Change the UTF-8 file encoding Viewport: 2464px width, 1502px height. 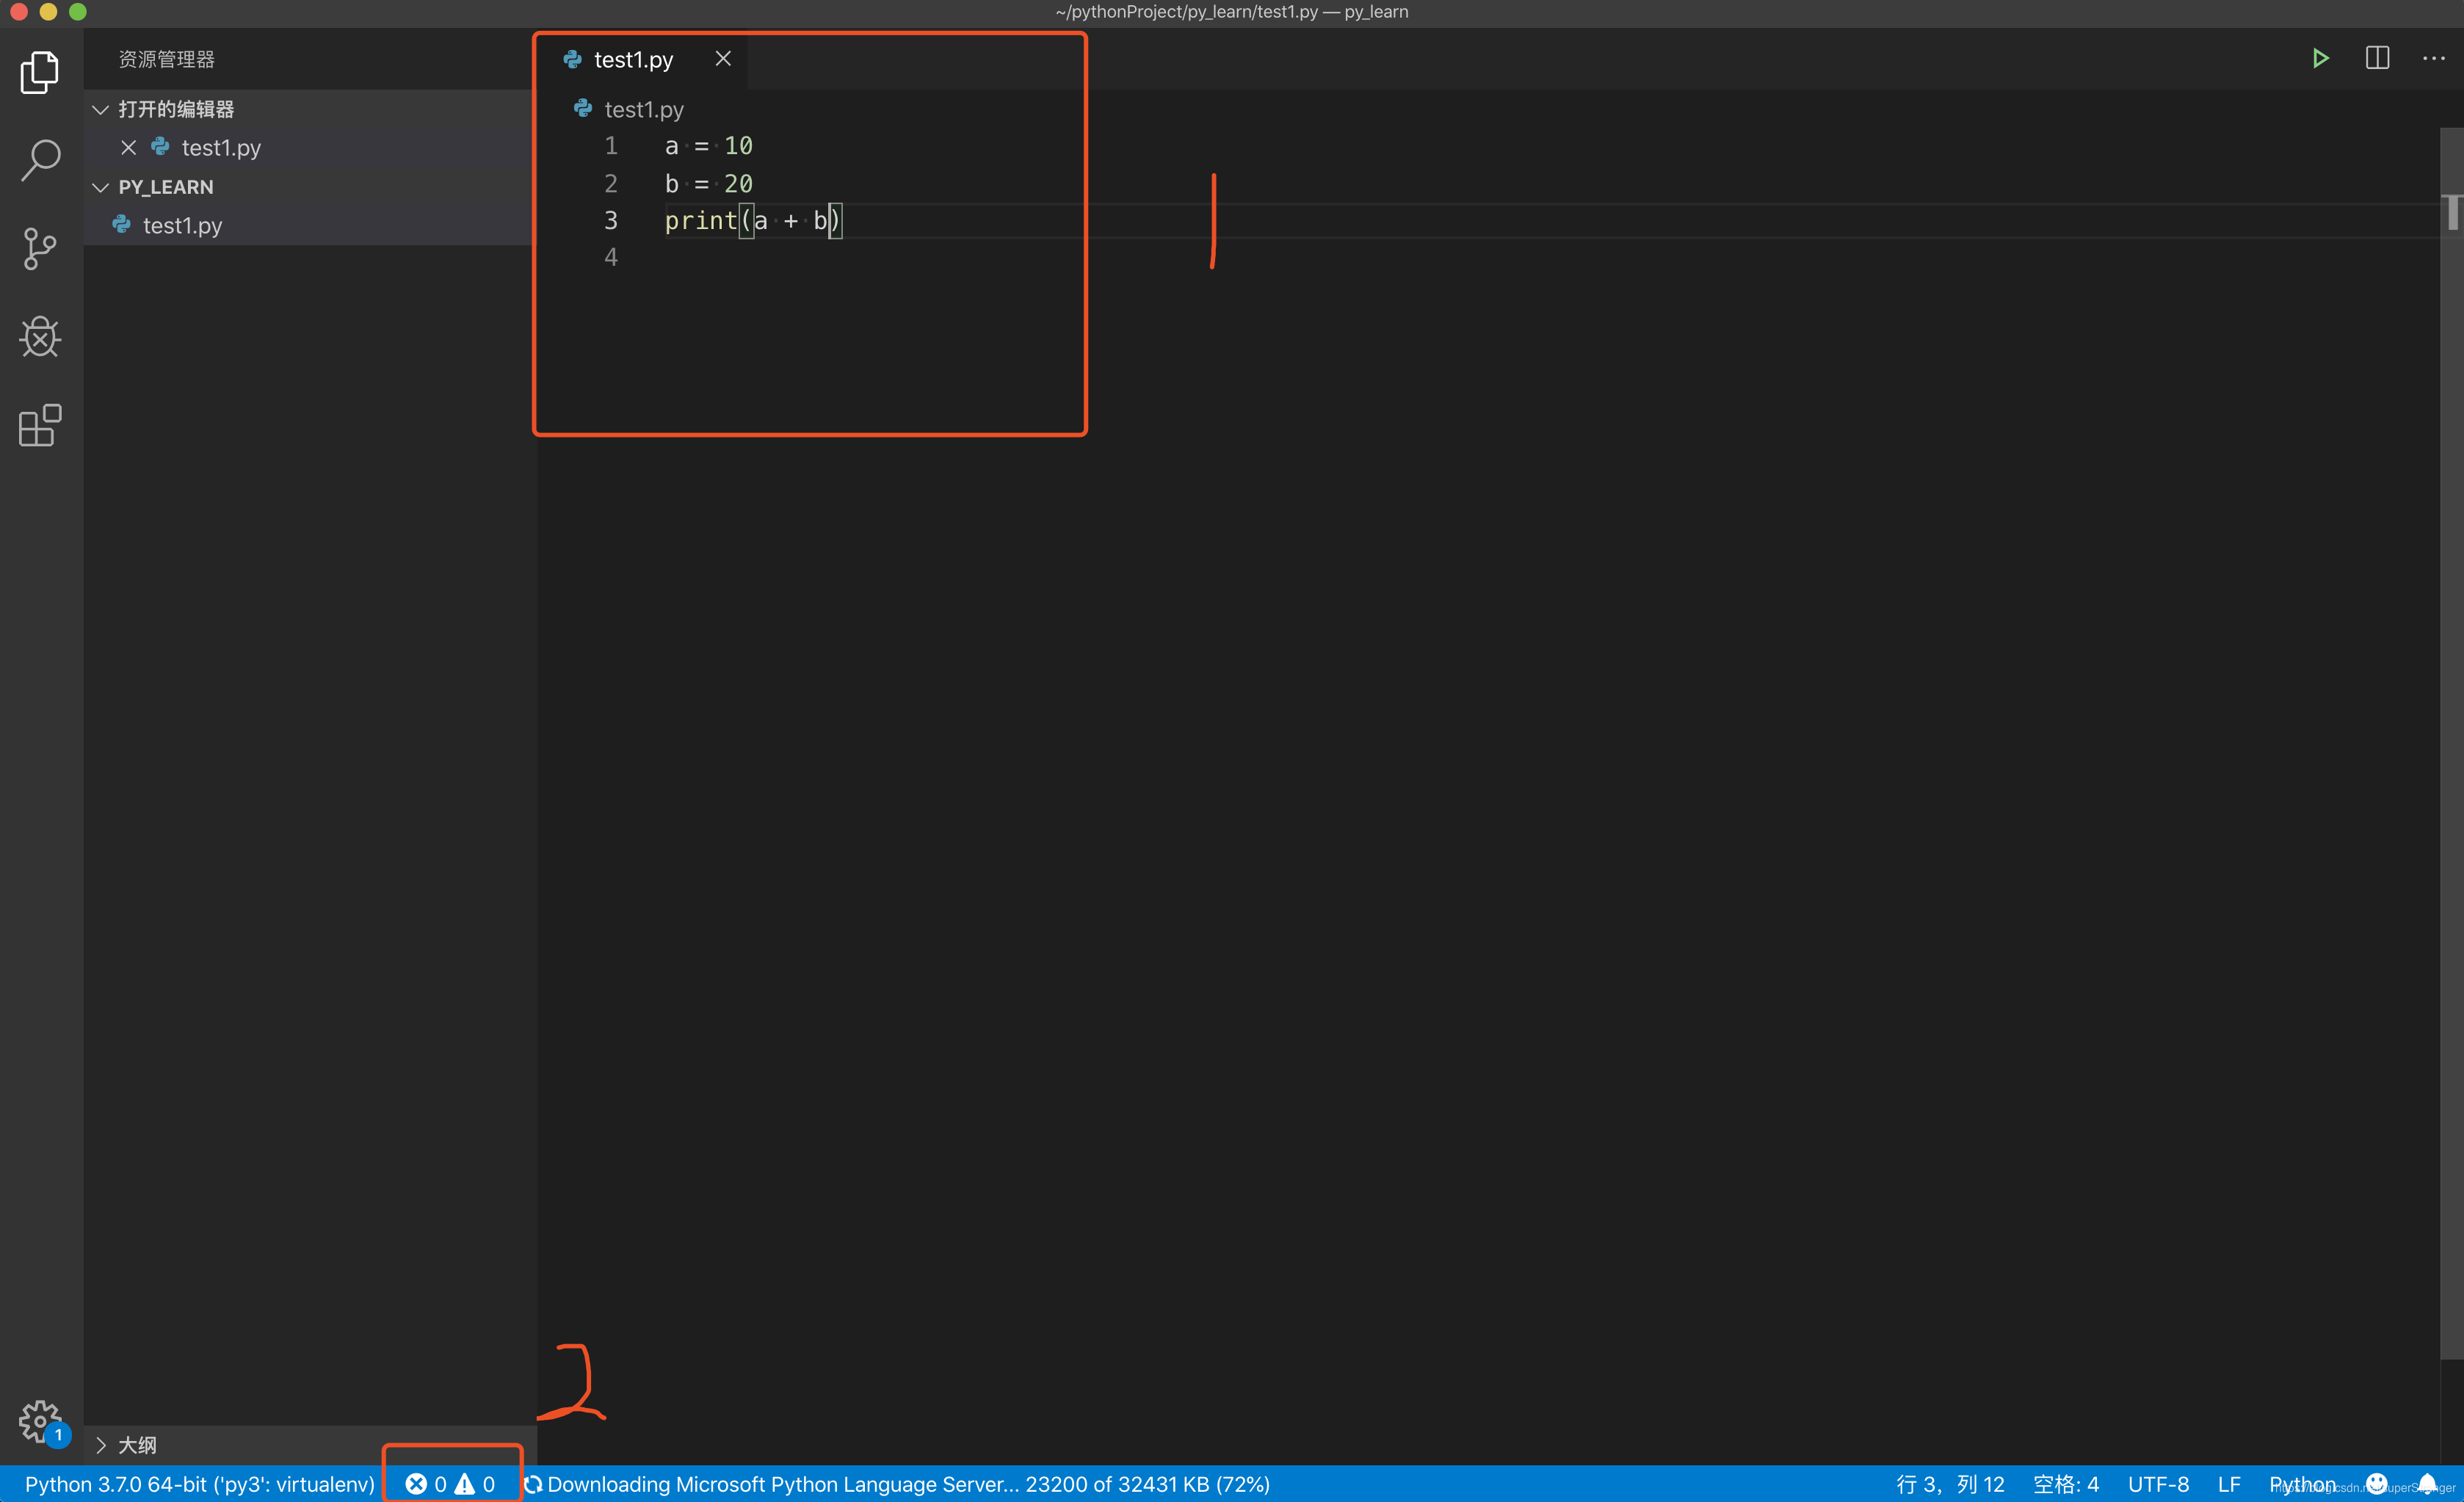point(2158,1484)
